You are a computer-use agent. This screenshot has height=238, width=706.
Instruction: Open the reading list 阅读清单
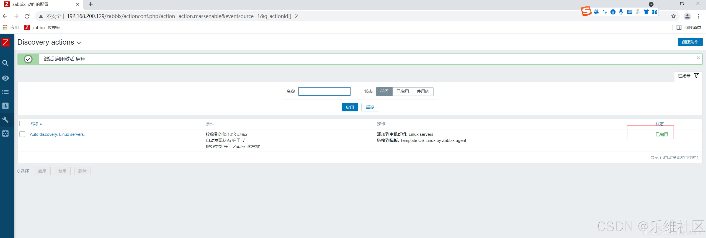pyautogui.click(x=689, y=27)
